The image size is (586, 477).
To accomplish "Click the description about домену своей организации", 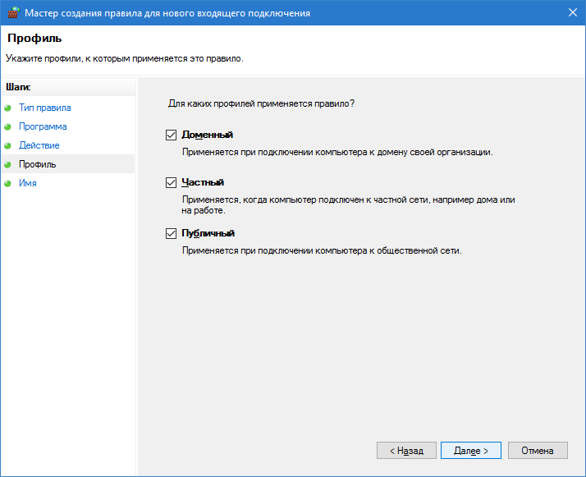I will point(337,152).
